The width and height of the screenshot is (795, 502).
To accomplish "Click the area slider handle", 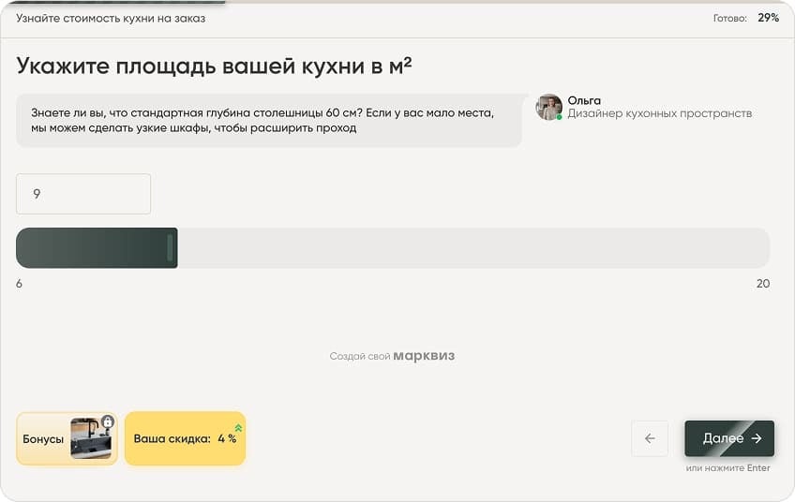I will (171, 247).
